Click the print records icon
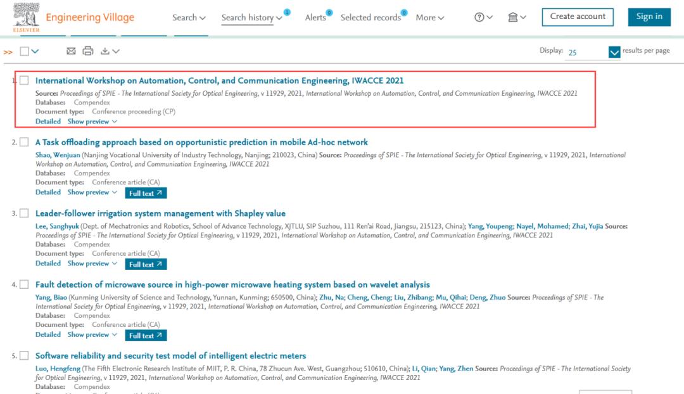Image resolution: width=684 pixels, height=394 pixels. (88, 51)
